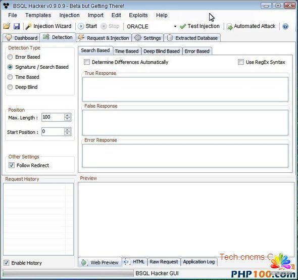Increase Max. Length with up arrow
This screenshot has width=298, height=280.
(x=67, y=115)
